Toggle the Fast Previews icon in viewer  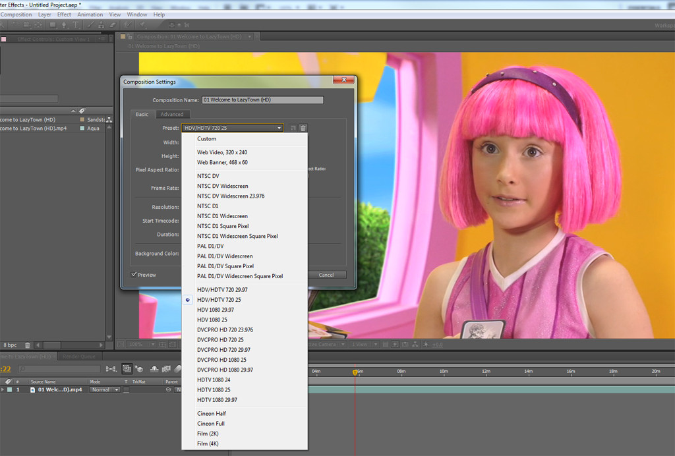coord(395,345)
